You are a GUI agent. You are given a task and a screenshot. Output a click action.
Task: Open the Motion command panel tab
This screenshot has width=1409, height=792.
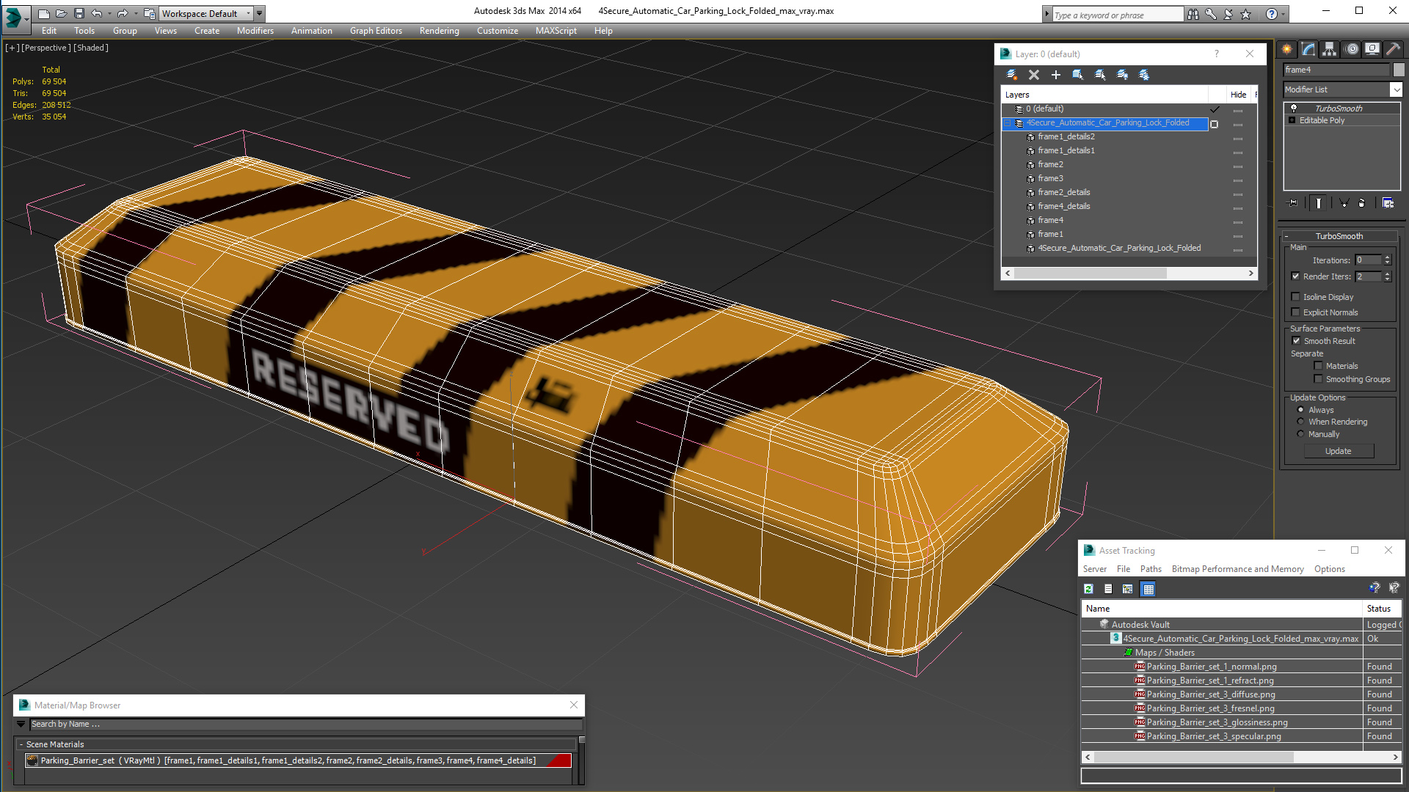(1351, 49)
